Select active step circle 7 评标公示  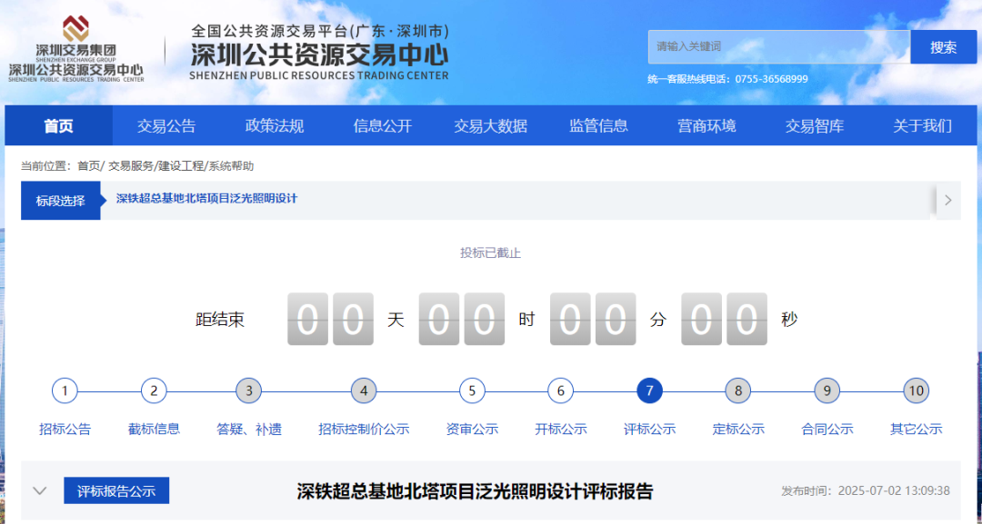[649, 391]
